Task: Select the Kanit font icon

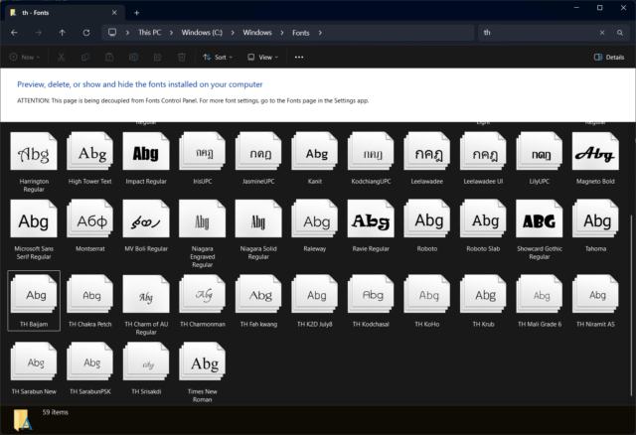Action: (315, 151)
